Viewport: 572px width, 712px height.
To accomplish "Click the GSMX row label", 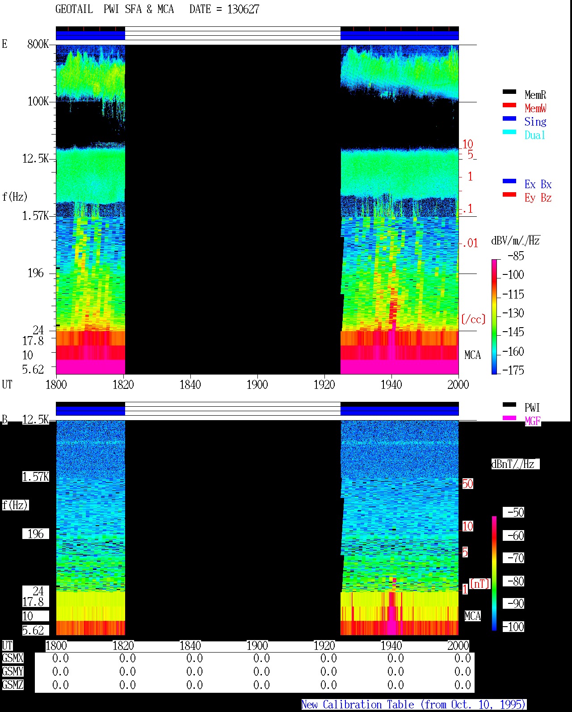I will tap(13, 658).
